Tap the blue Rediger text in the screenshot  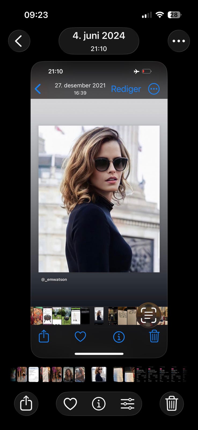coord(126,89)
